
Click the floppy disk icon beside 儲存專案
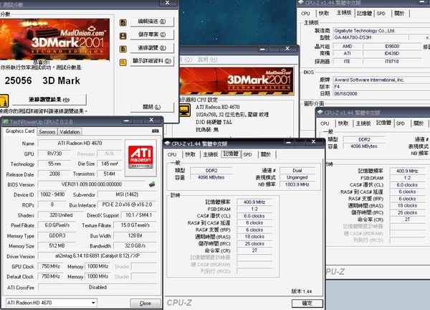123,36
